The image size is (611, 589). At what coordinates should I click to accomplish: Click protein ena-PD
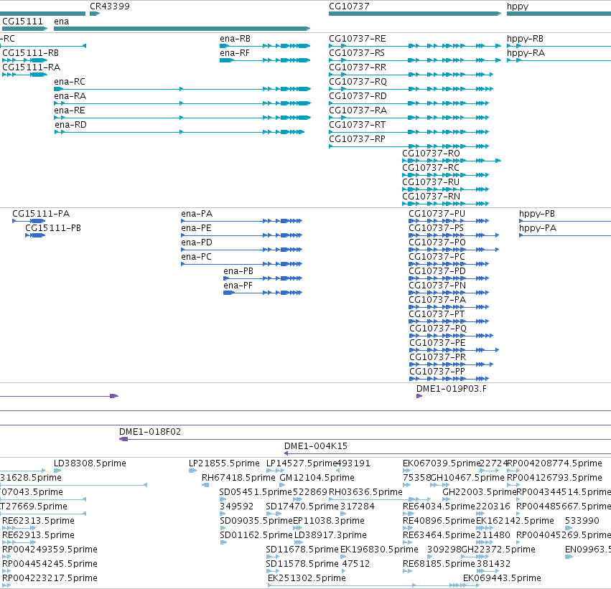click(241, 250)
